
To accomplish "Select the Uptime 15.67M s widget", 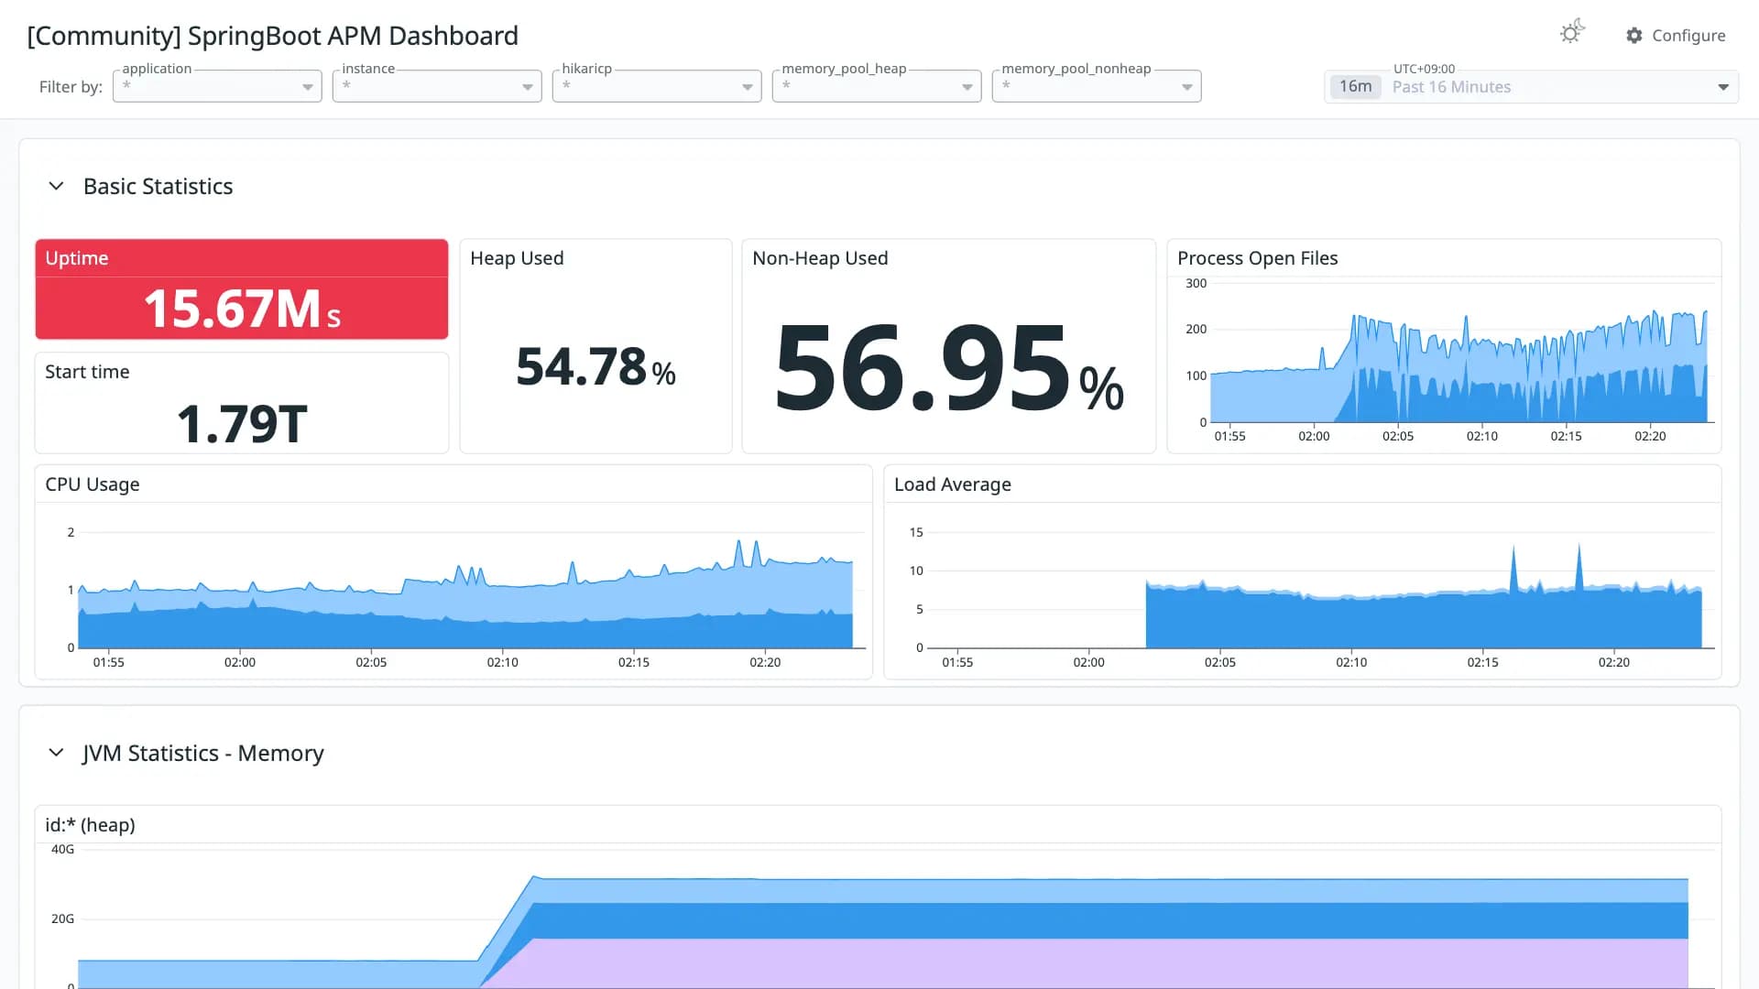I will (x=242, y=289).
